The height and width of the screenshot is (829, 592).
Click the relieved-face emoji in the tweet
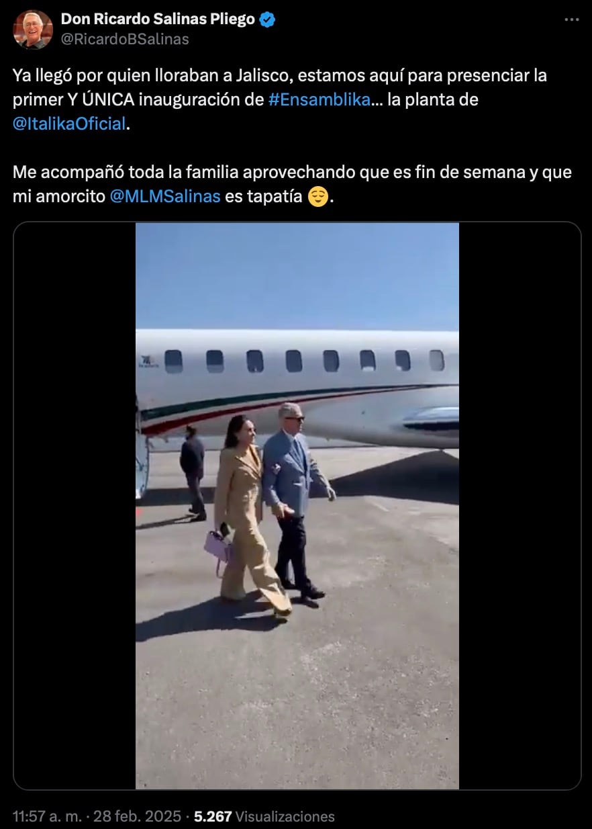tap(317, 197)
